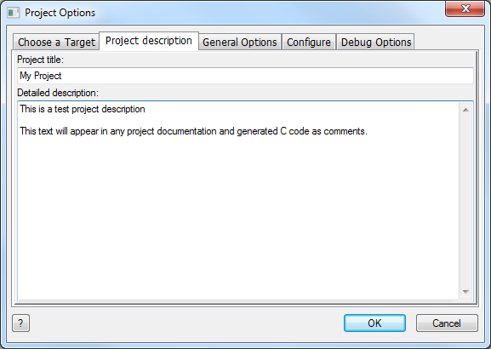Click the line mentioning generated C code

point(193,131)
